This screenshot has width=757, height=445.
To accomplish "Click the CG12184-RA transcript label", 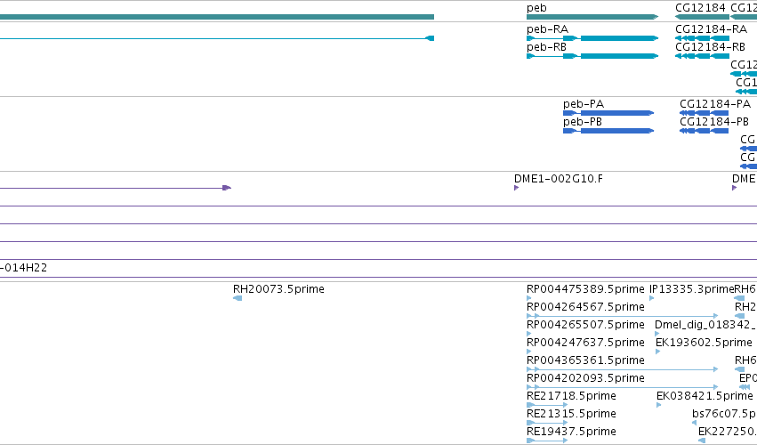I will click(711, 29).
